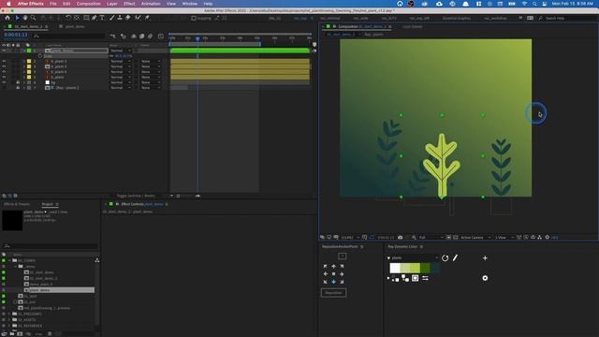Click the graph editor icon in the timeline header
Screen dimensions: 599x337
pyautogui.click(x=161, y=37)
